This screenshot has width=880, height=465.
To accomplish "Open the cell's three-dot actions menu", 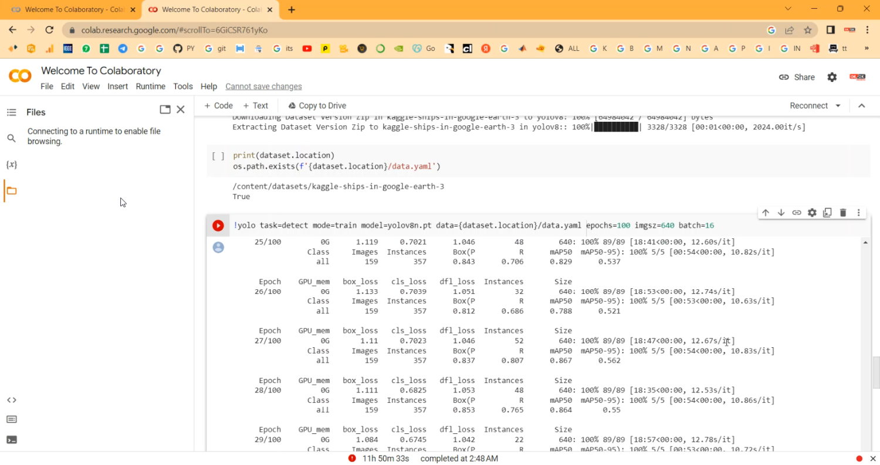I will point(858,213).
